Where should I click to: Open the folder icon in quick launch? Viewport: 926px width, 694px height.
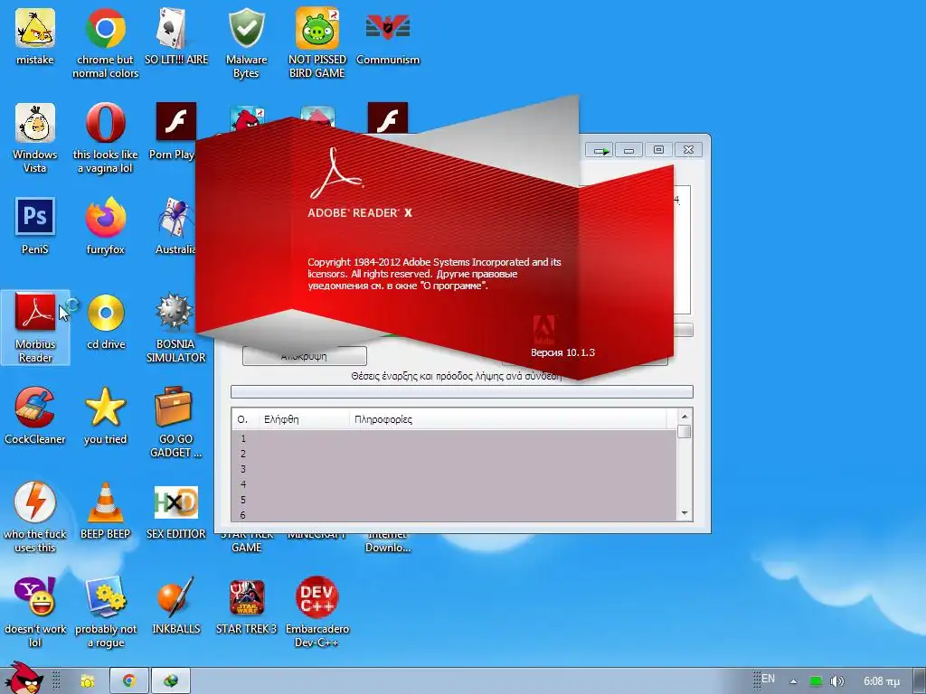88,681
